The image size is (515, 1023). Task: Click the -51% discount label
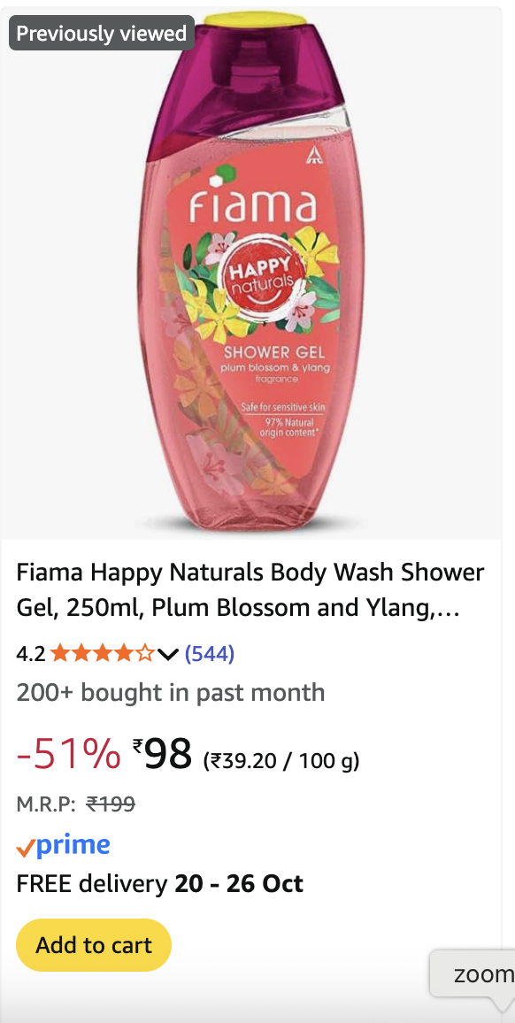point(68,754)
